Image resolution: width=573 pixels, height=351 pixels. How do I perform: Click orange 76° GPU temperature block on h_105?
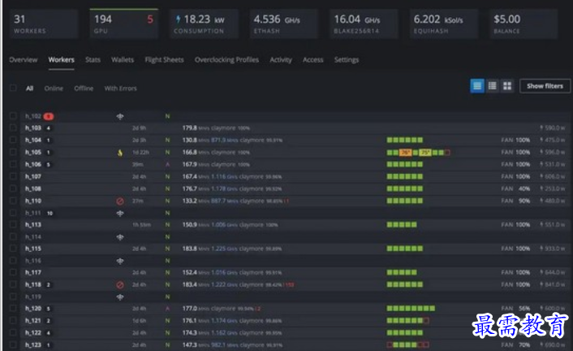point(406,152)
